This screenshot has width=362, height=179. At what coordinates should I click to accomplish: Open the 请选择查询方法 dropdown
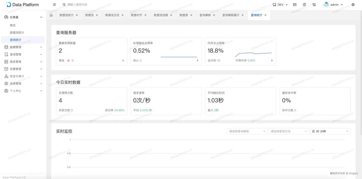(x=289, y=131)
